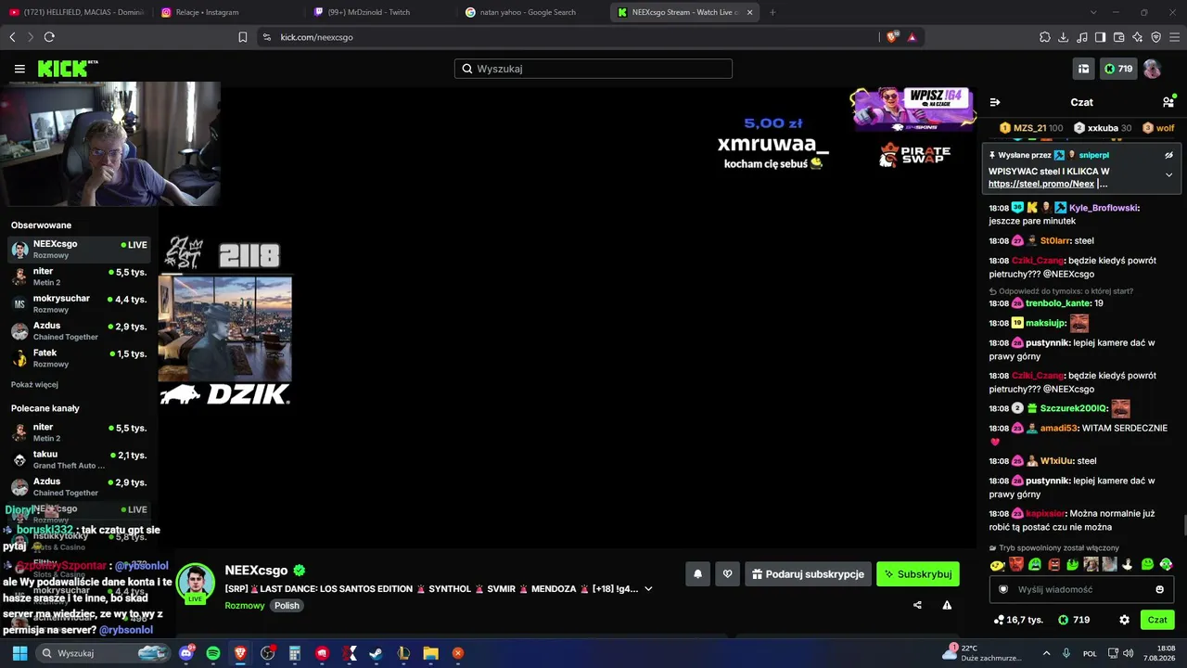1187x668 pixels.
Task: Open the browser main menu
Action: coord(1174,37)
